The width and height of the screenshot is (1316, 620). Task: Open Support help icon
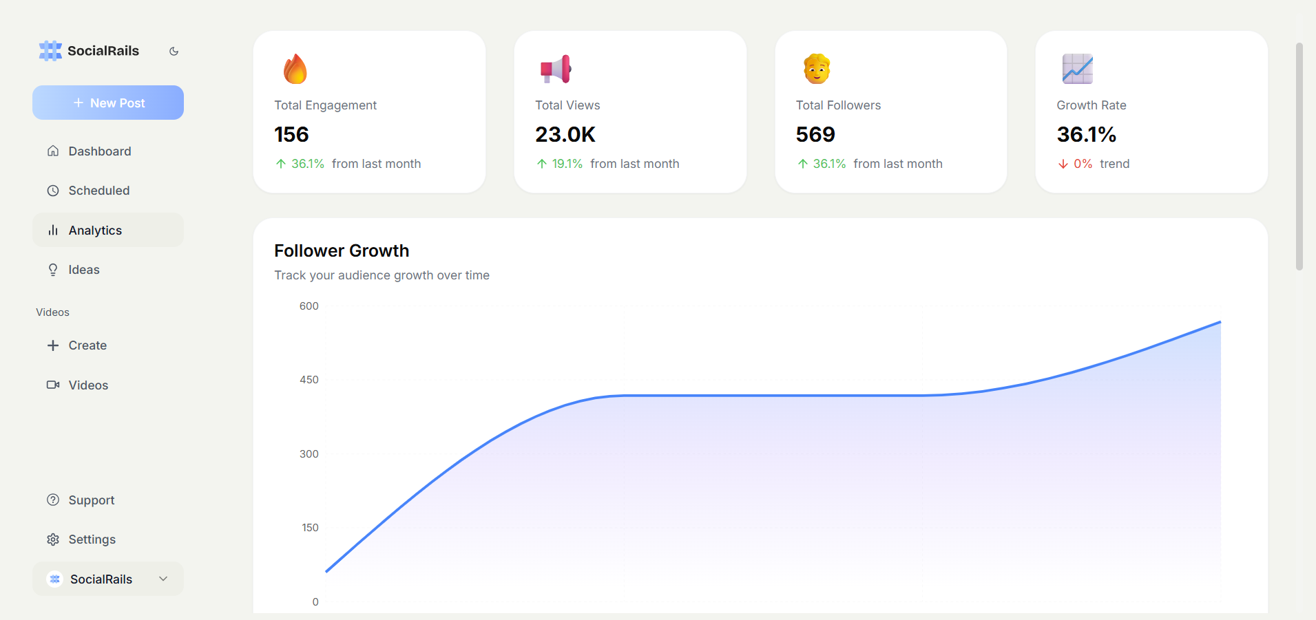coord(53,500)
